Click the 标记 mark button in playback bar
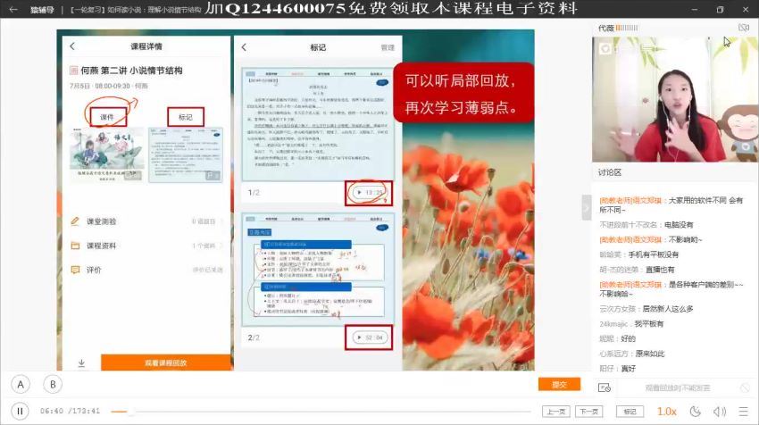 pos(630,412)
